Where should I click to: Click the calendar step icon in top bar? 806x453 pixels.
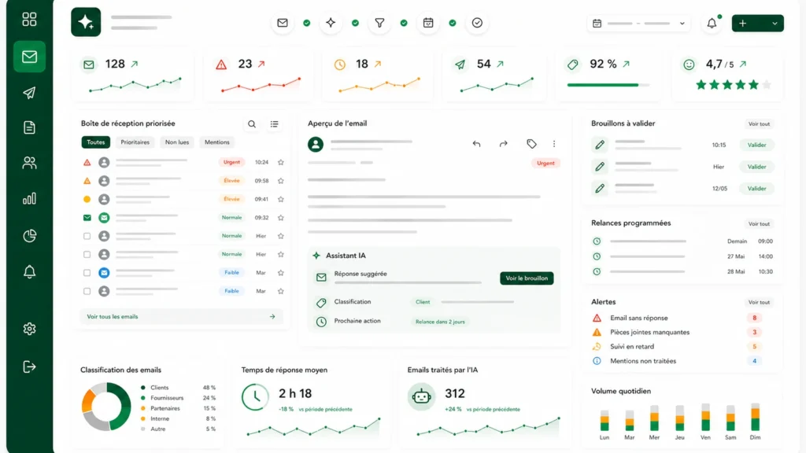428,23
